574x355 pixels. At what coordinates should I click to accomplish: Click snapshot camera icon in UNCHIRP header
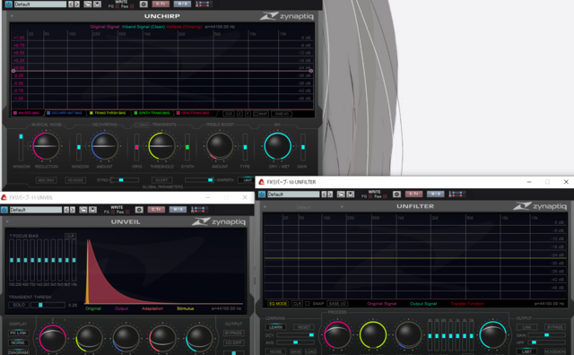coord(143,4)
